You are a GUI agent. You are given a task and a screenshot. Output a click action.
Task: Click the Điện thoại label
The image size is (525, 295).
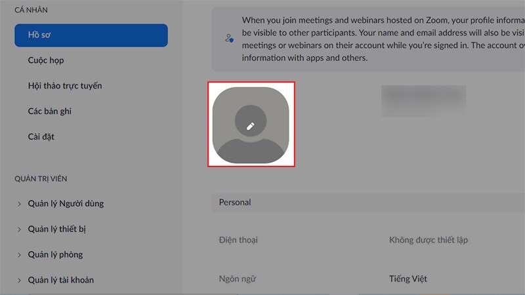238,240
